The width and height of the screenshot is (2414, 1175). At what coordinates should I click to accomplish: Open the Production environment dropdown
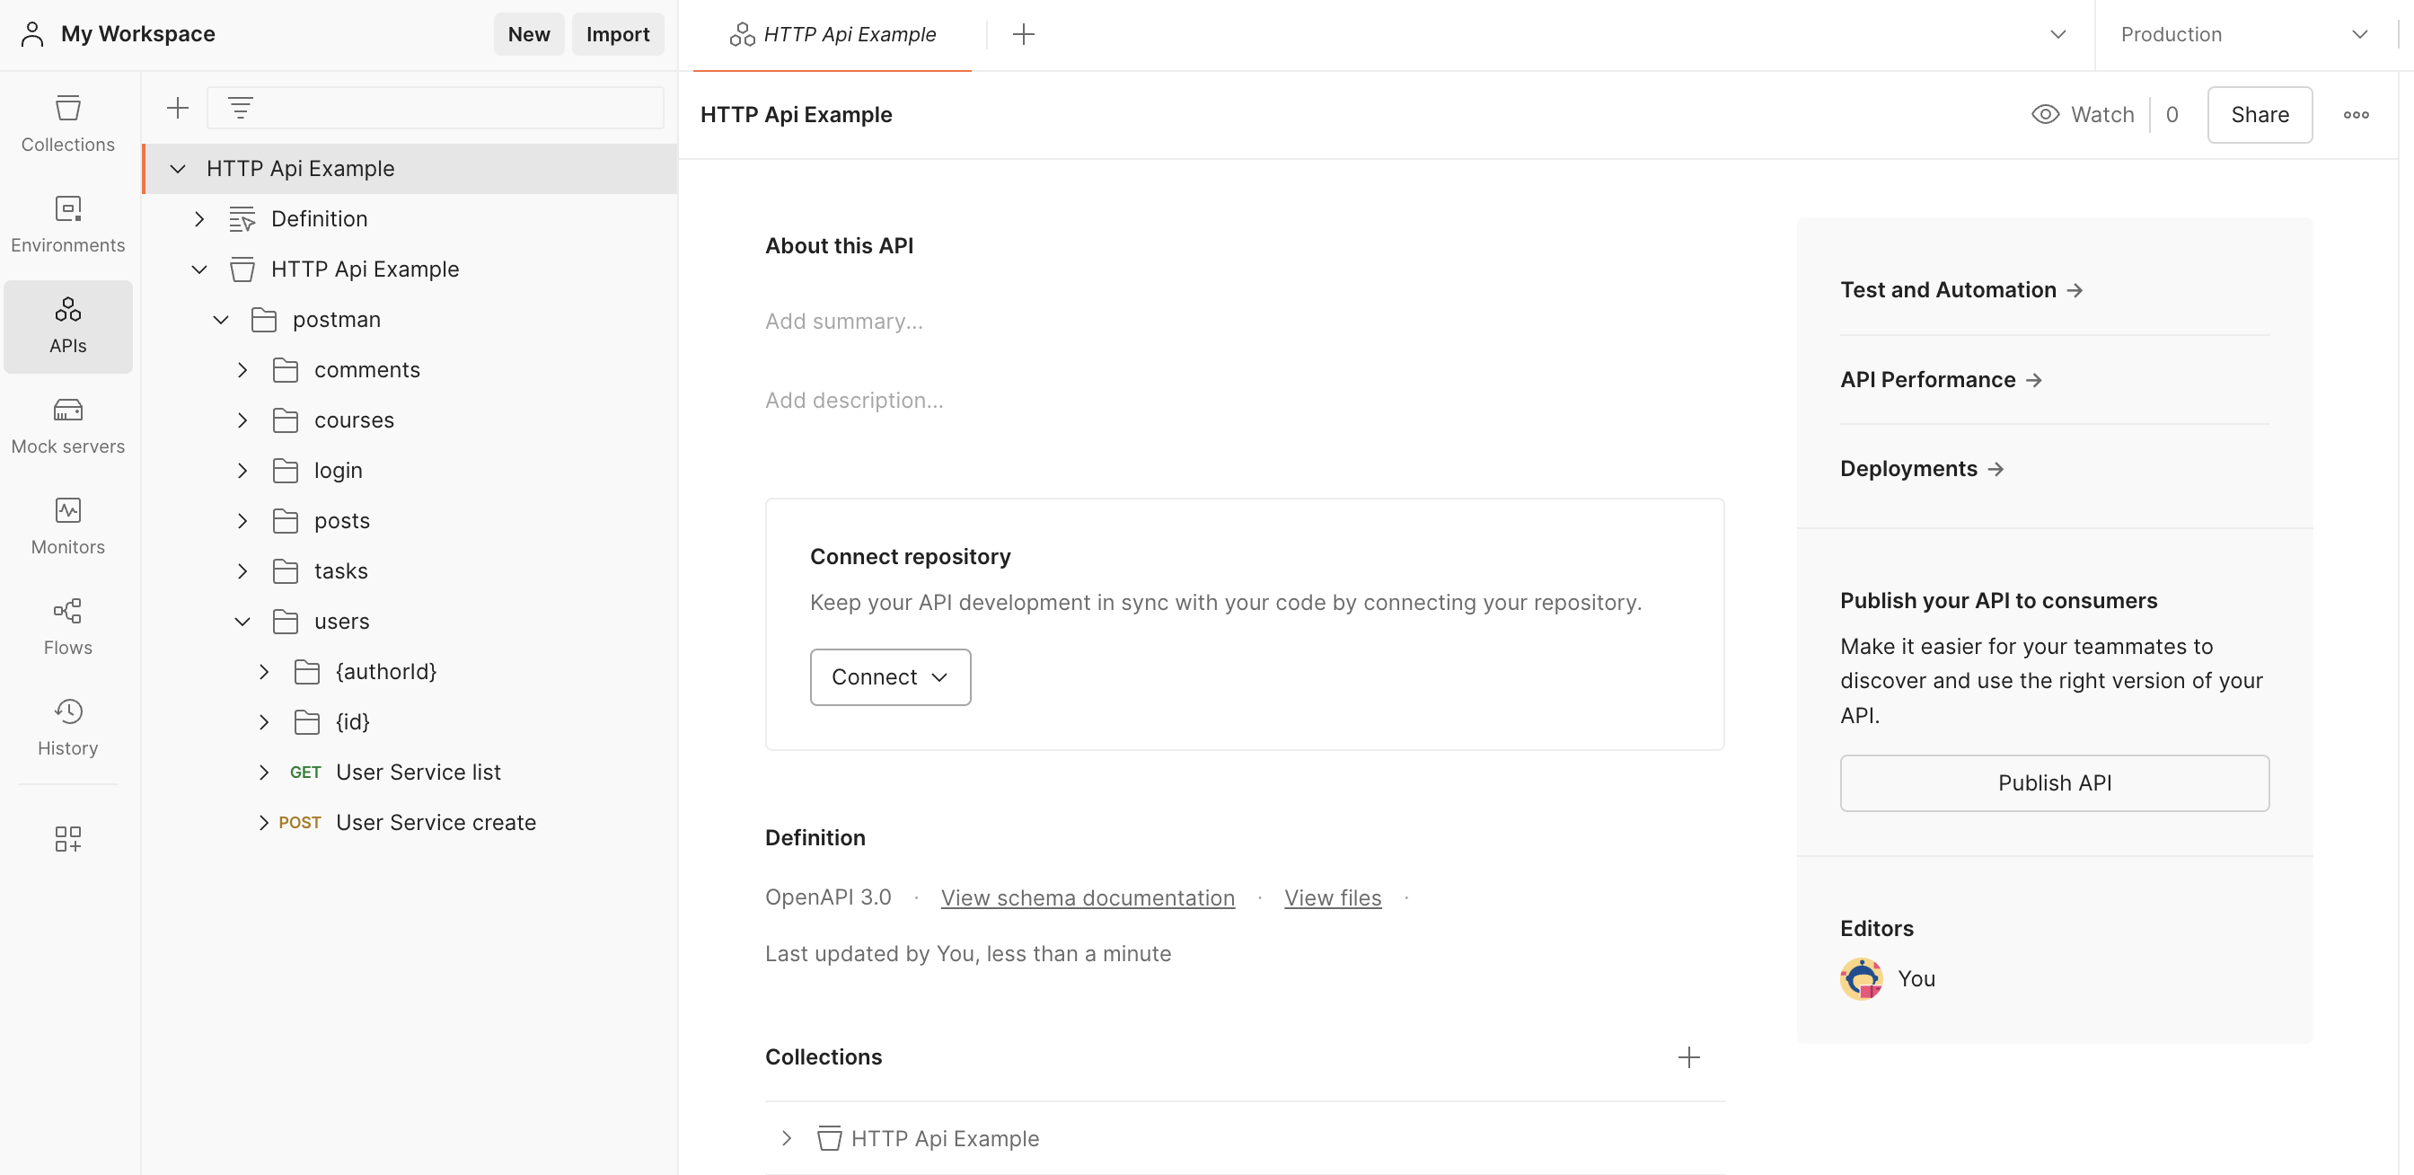[x=2243, y=35]
